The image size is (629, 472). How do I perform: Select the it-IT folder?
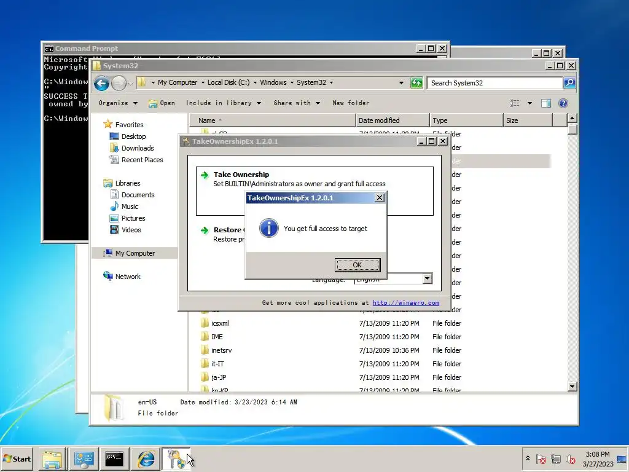click(x=217, y=364)
